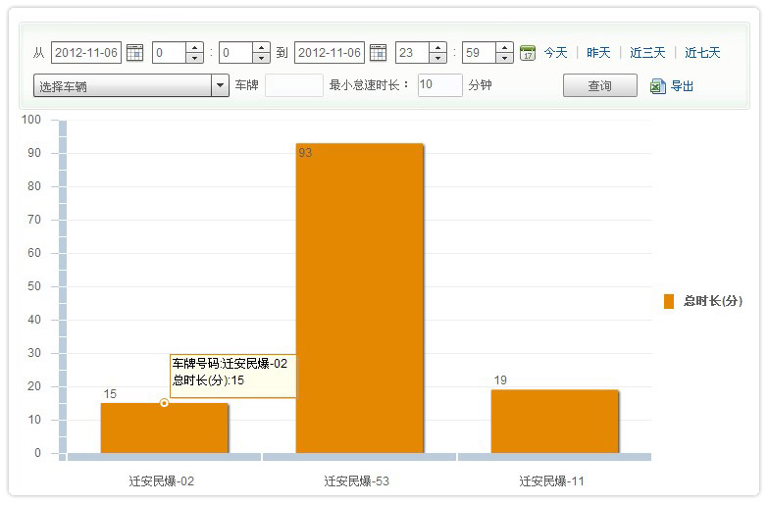This screenshot has height=505, width=769.
Task: Select the 近三天 quick range link
Action: pyautogui.click(x=647, y=53)
